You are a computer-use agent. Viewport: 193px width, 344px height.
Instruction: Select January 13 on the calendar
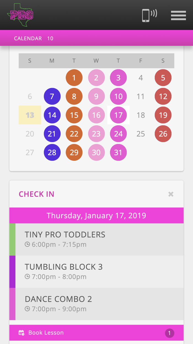pyautogui.click(x=30, y=115)
